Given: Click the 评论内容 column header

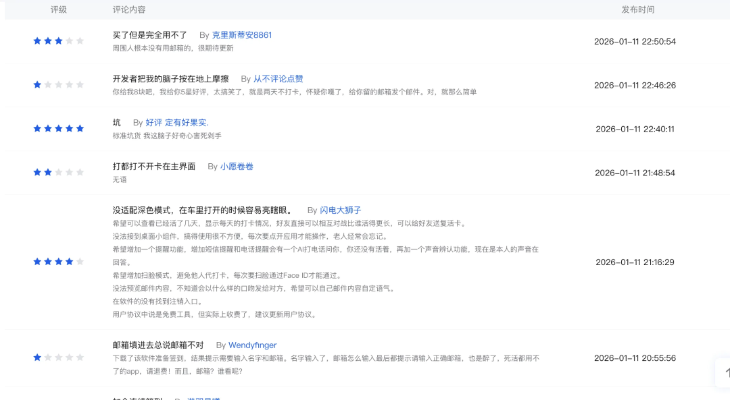Looking at the screenshot, I should coord(129,9).
